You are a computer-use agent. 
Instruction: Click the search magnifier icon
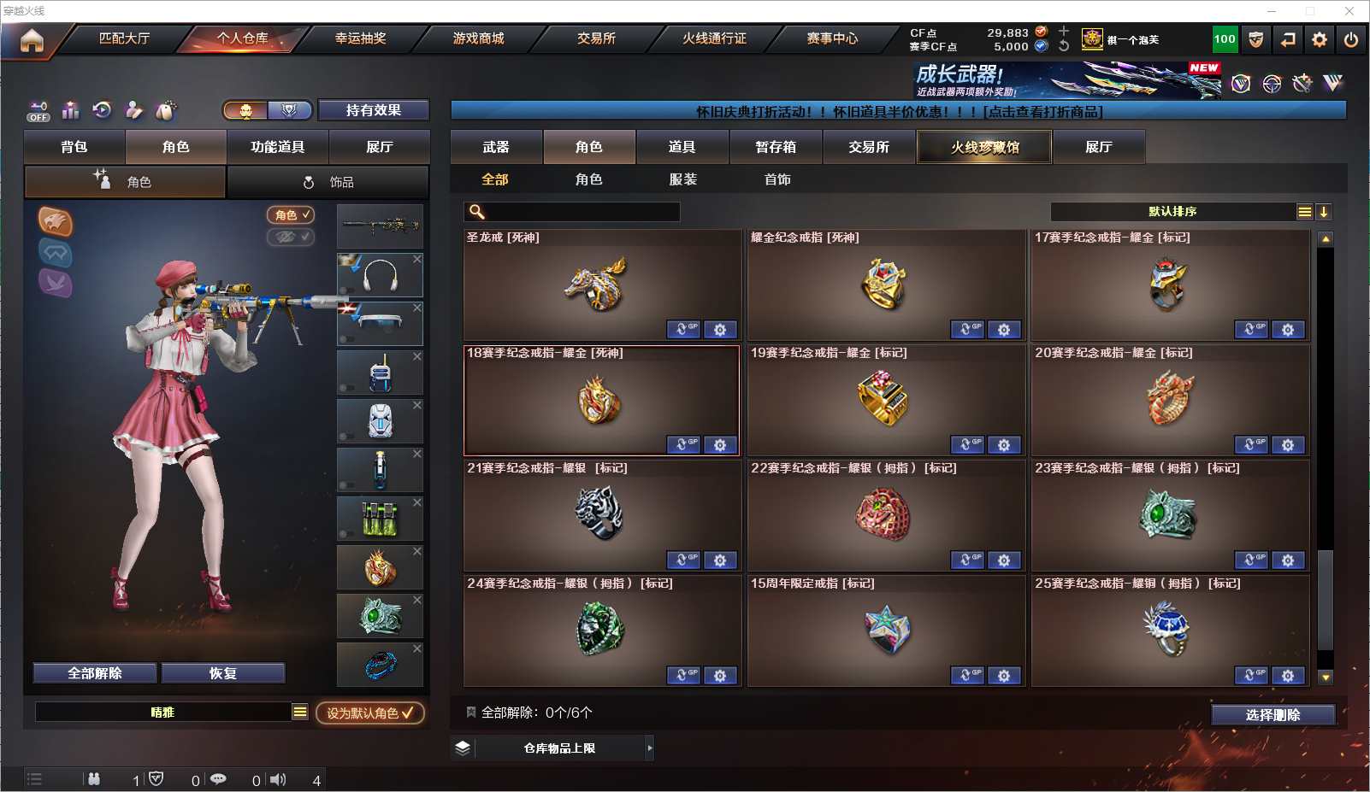click(477, 212)
